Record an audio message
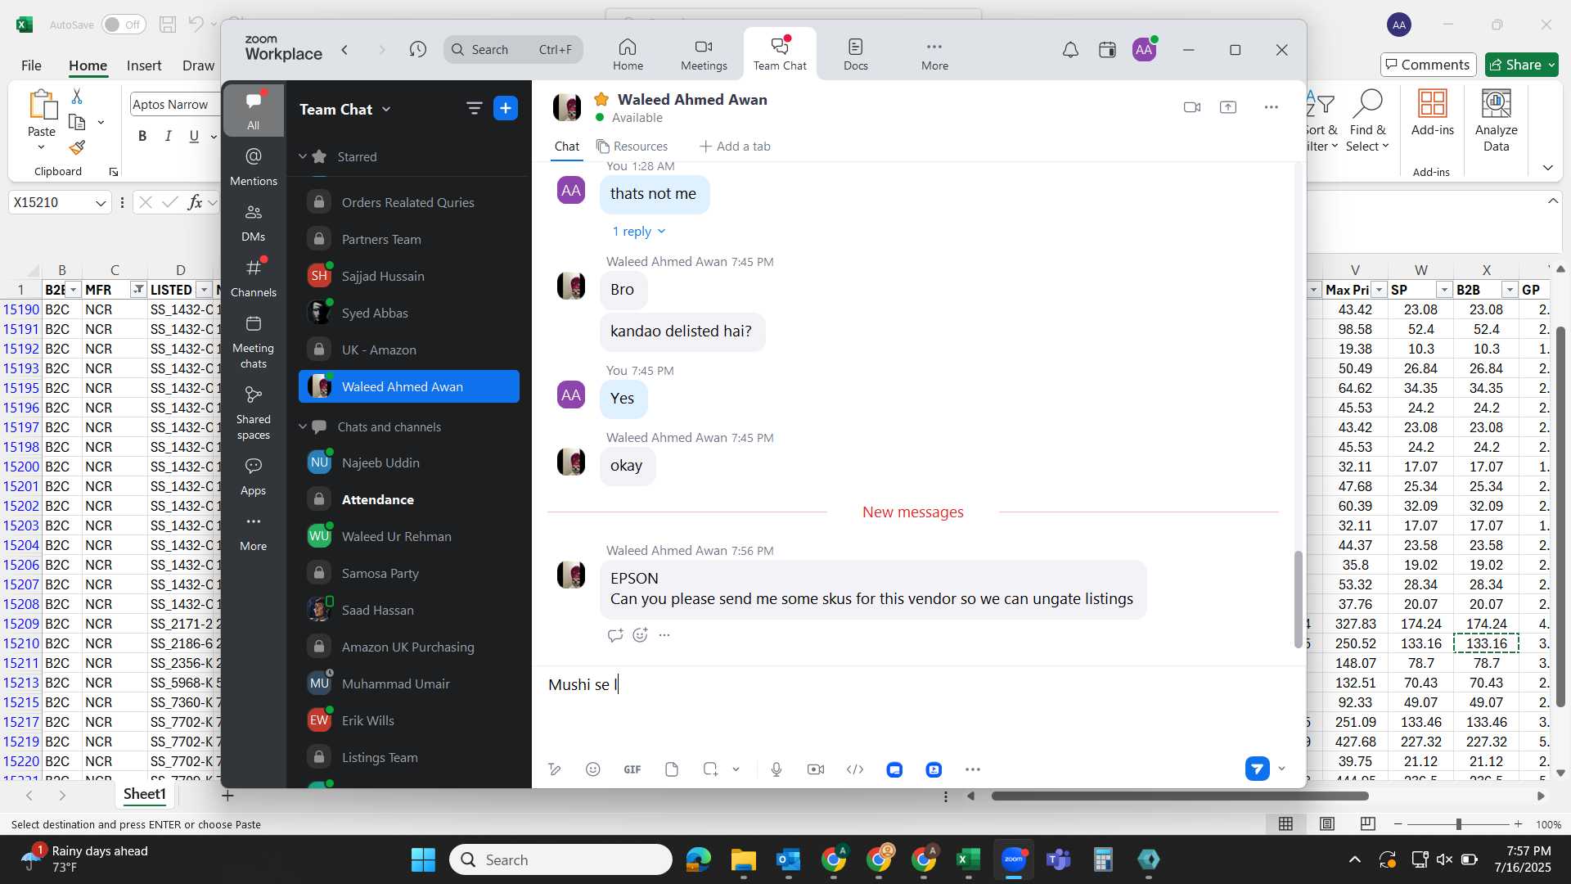The height and width of the screenshot is (884, 1571). coord(776,769)
